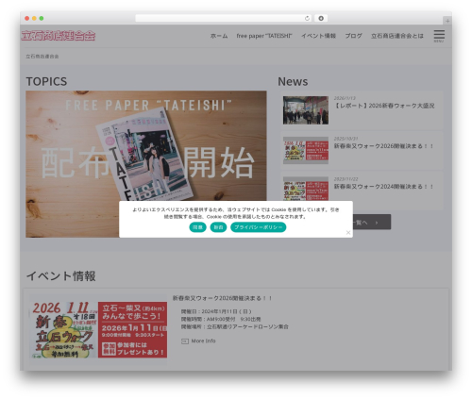Click the 開催場所 event location line
Screen dimensions: 472x399
pyautogui.click(x=234, y=327)
